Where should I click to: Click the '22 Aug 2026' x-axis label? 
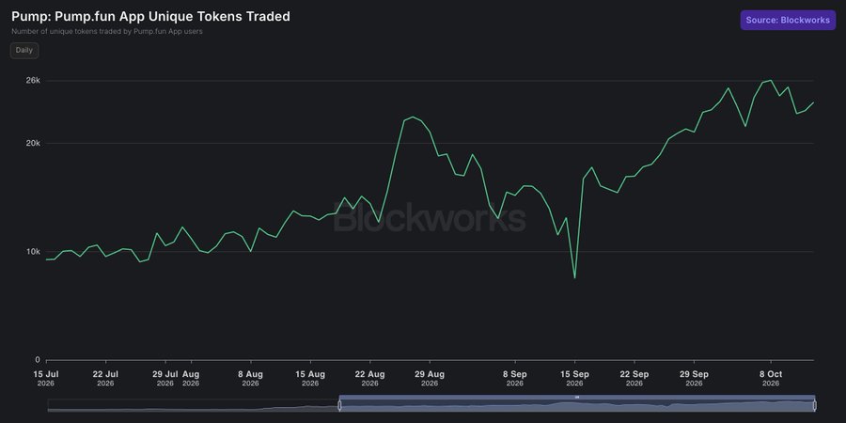[x=369, y=378]
